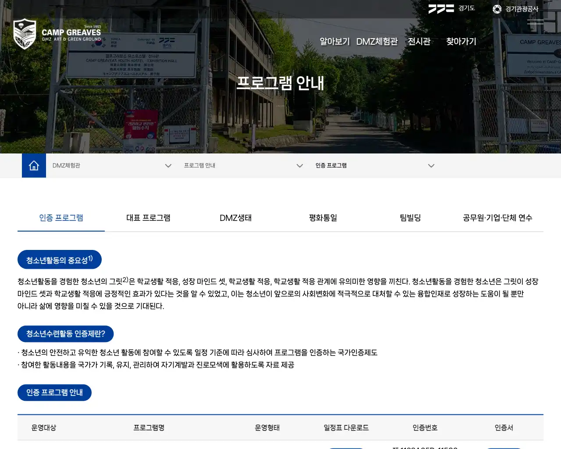Click the 경기도 logo link
The width and height of the screenshot is (561, 449).
[x=451, y=8]
